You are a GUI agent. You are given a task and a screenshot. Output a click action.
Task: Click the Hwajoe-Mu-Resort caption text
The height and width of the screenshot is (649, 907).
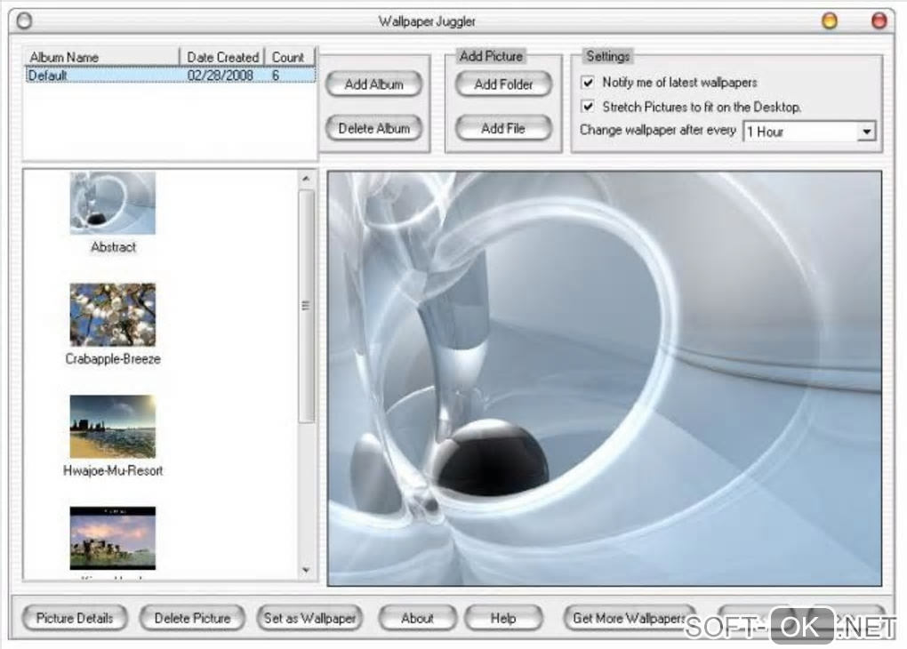pyautogui.click(x=113, y=471)
